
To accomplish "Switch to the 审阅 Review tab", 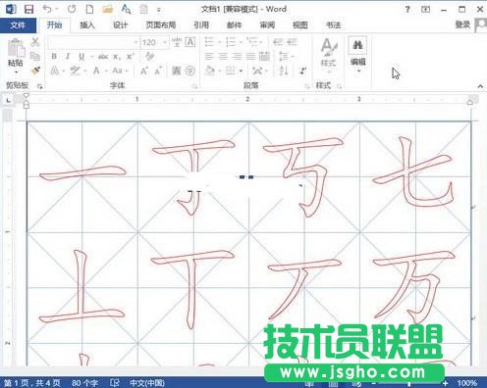I will [267, 25].
